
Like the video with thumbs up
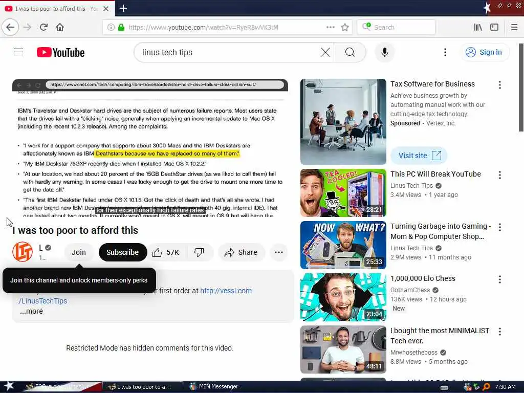point(166,252)
